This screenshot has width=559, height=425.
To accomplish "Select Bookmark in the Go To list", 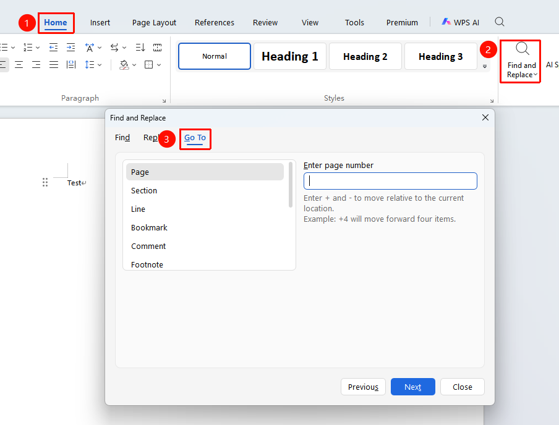I will tap(205, 228).
